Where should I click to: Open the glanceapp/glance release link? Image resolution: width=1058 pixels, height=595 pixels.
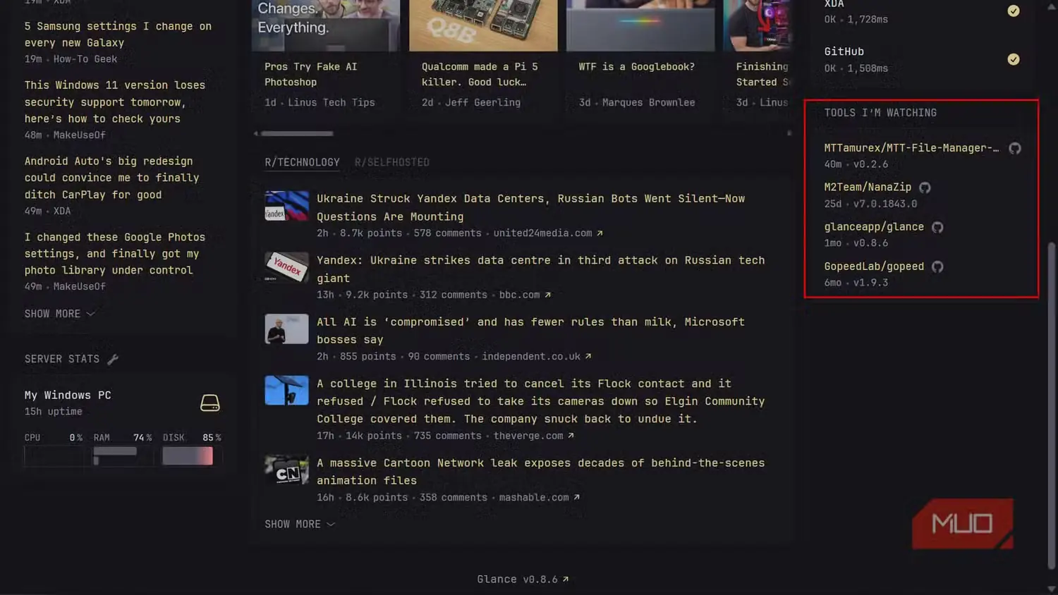click(x=874, y=227)
